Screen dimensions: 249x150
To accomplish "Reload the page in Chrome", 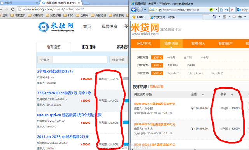I will click(x=13, y=9).
